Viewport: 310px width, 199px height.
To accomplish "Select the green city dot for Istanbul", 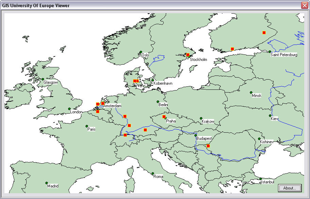I will point(261,179).
